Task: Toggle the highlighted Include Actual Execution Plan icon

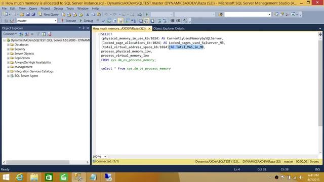Action: click(x=120, y=21)
